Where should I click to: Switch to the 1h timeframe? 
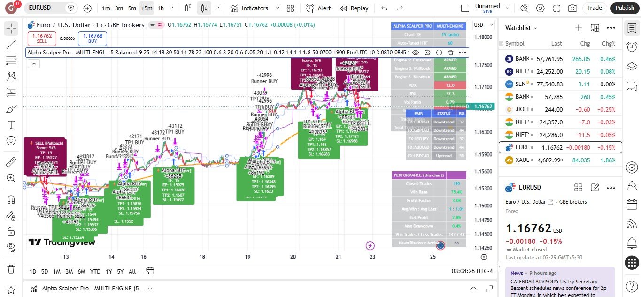(x=161, y=8)
